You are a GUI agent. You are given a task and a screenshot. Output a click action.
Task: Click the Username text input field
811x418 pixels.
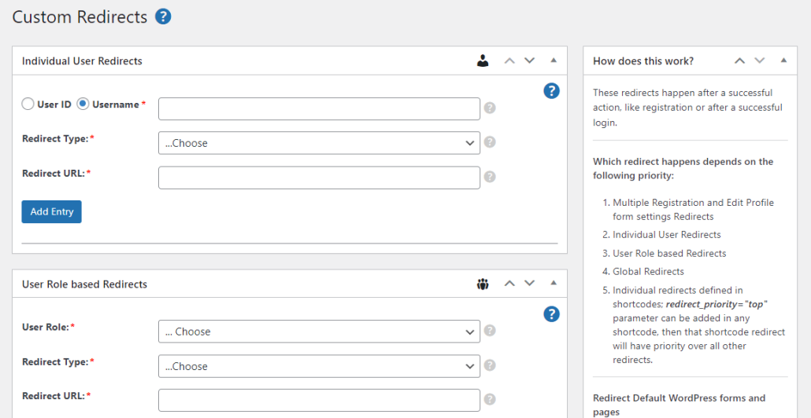coord(319,108)
